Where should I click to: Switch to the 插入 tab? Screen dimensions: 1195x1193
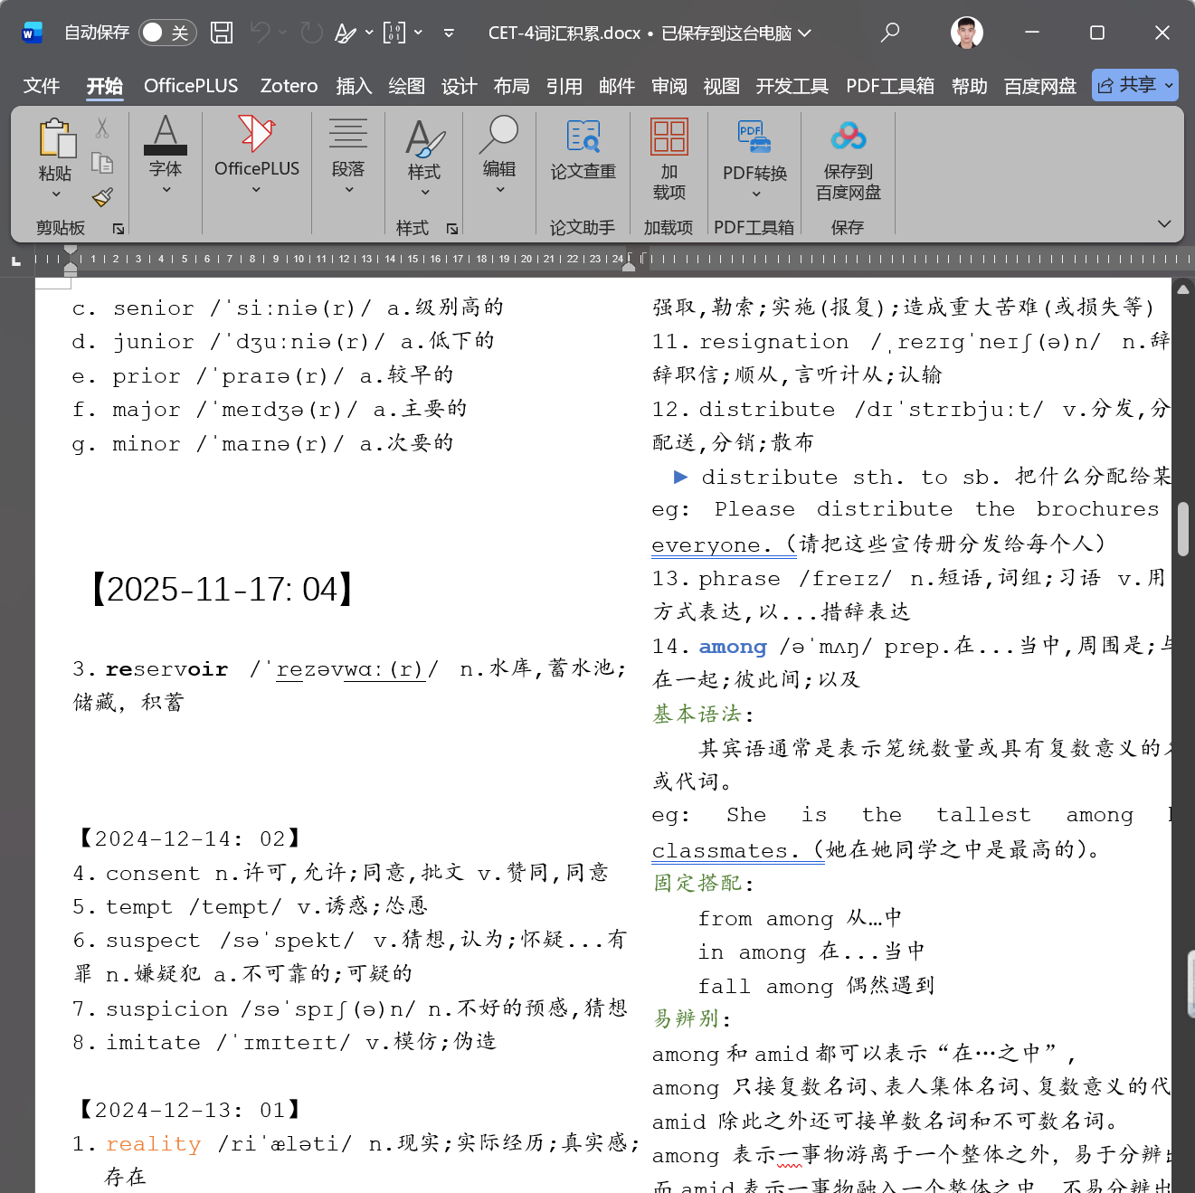click(354, 86)
